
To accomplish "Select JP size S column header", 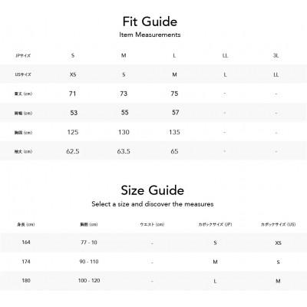I will (x=73, y=55).
